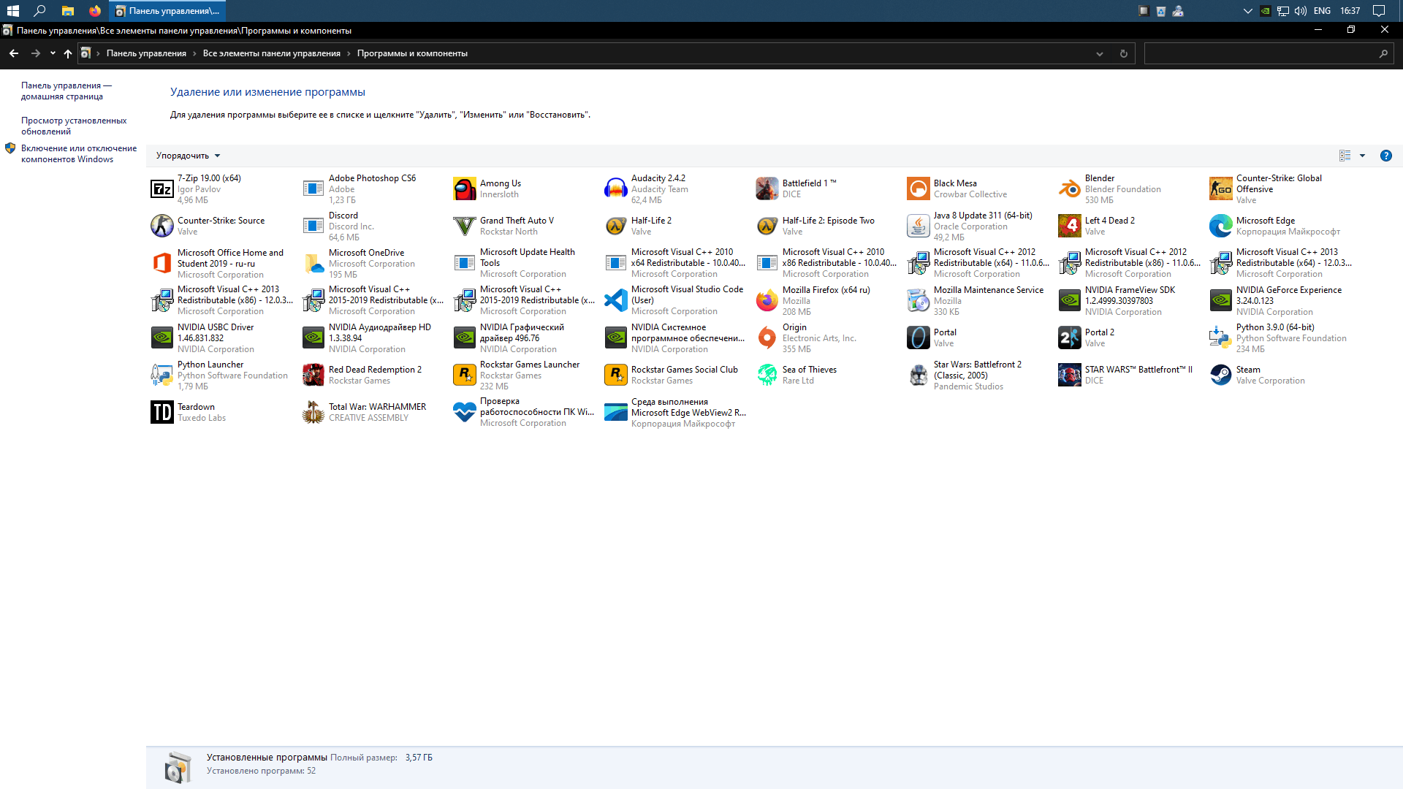
Task: Click the Origin icon
Action: coord(767,338)
